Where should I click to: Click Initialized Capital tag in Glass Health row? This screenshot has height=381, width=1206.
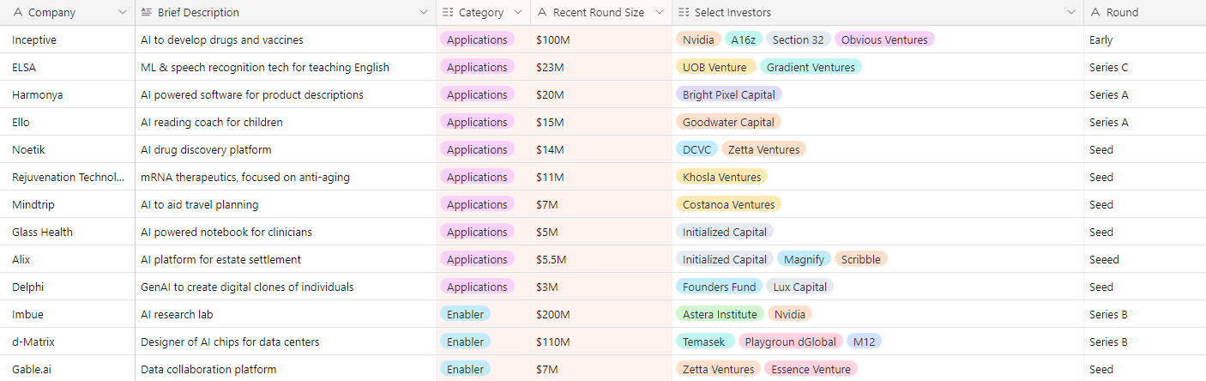725,232
